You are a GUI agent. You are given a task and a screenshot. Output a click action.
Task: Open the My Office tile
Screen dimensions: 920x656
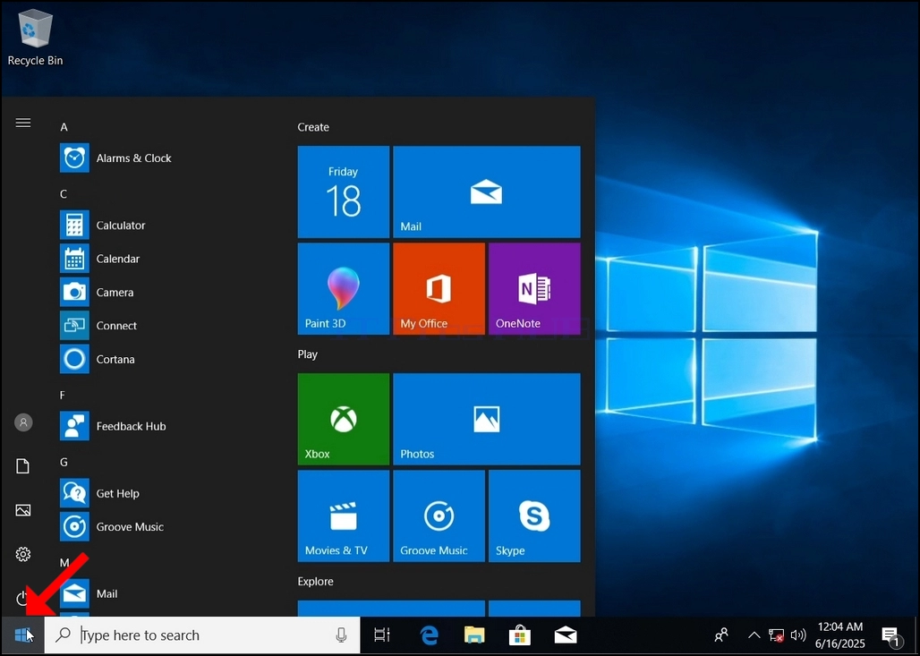pyautogui.click(x=439, y=289)
